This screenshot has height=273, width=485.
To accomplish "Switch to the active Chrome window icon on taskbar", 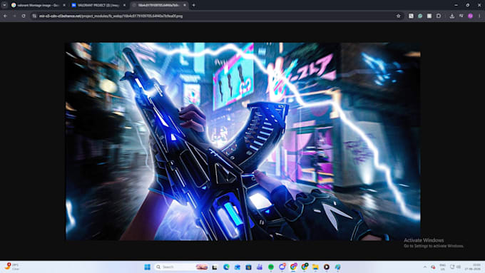I will (293, 267).
